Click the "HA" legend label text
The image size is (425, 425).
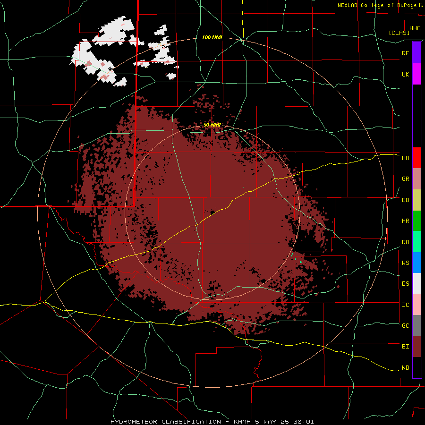tap(406, 158)
